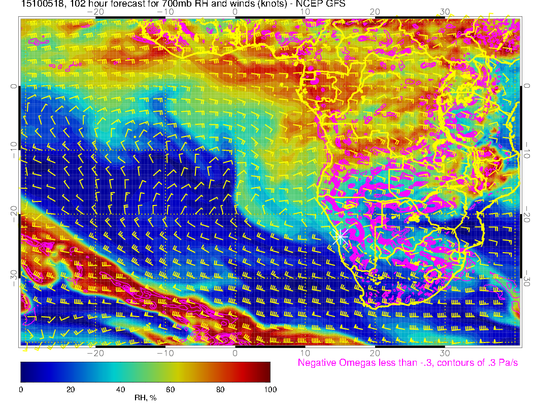
Task: Click the forecast title text starting with '15100518'
Action: 183,4
